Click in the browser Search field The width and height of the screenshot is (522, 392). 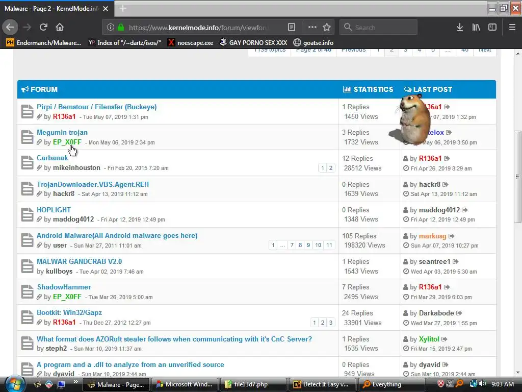[x=378, y=28]
